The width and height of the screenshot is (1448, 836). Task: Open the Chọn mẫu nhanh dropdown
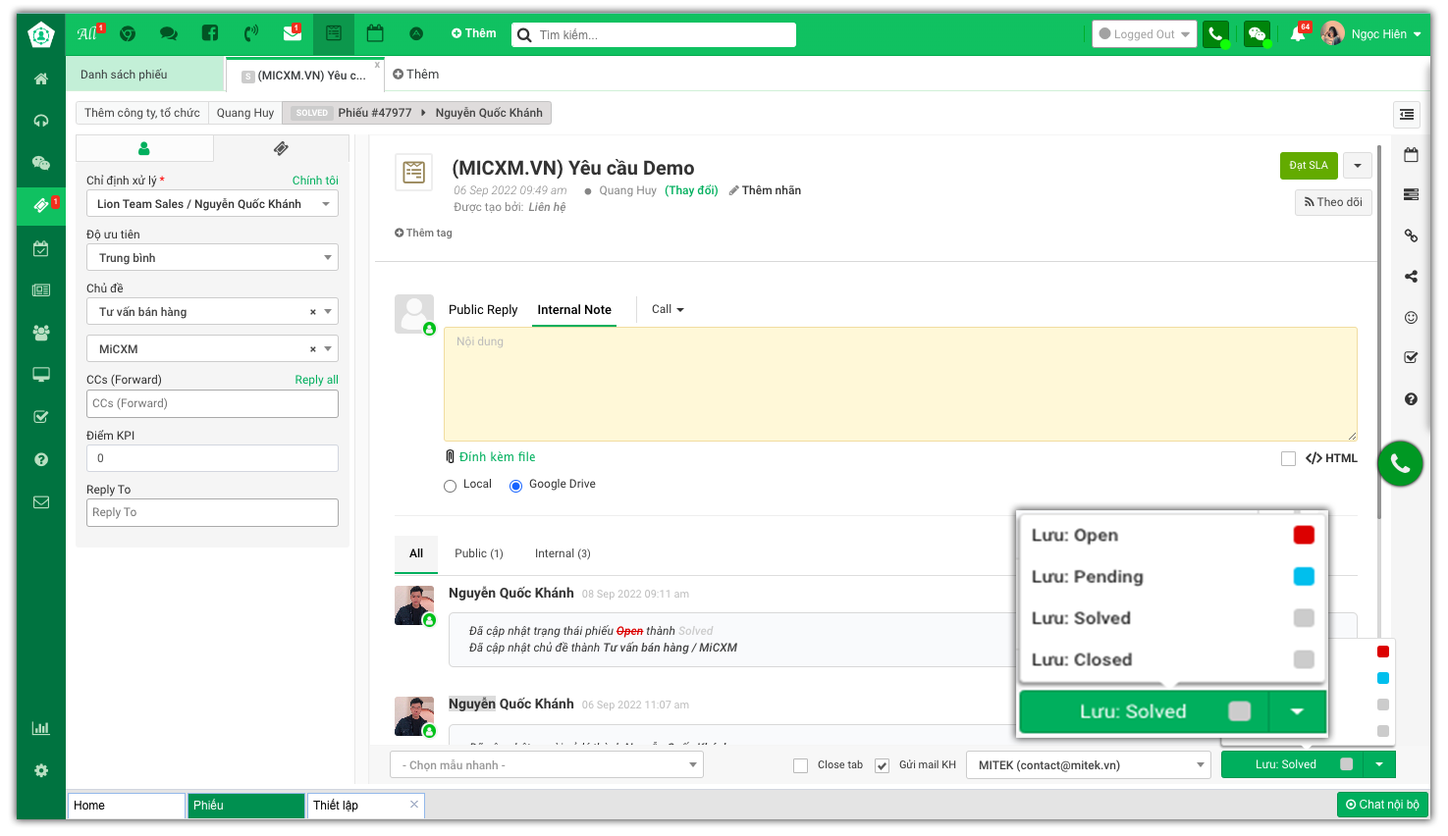[x=547, y=765]
